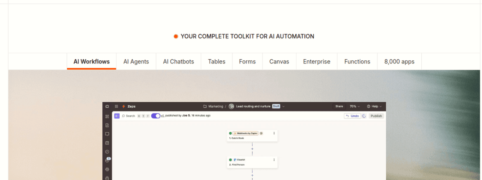Image resolution: width=482 pixels, height=180 pixels.
Task: Click the Clearbit app label
Action: tap(239, 160)
